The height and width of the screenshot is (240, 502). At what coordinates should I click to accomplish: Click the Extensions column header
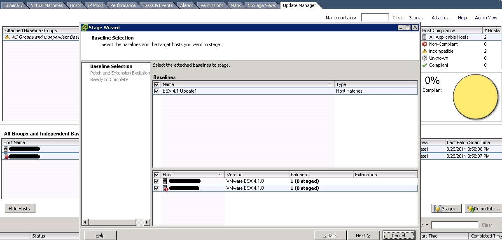(385, 175)
